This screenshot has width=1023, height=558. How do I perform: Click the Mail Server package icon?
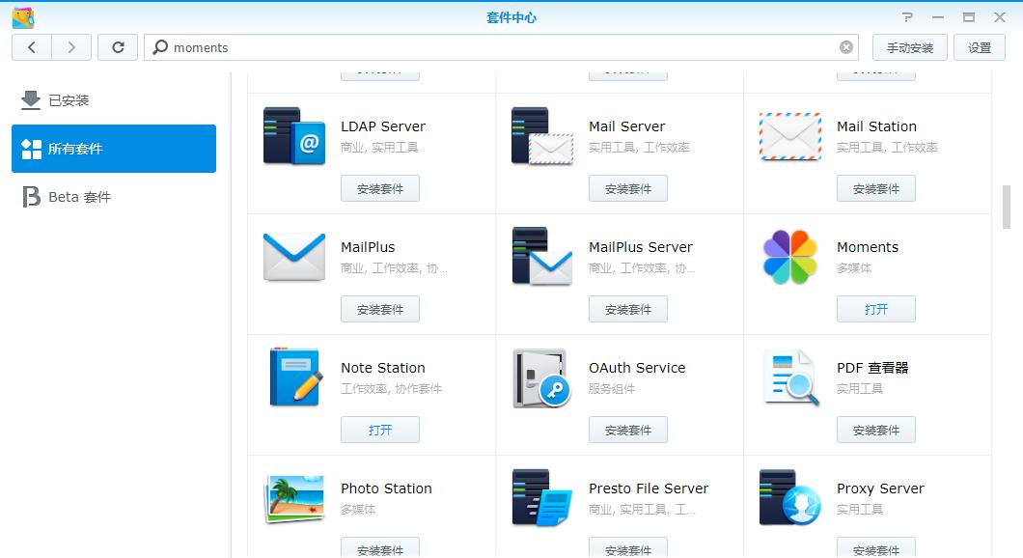(542, 136)
